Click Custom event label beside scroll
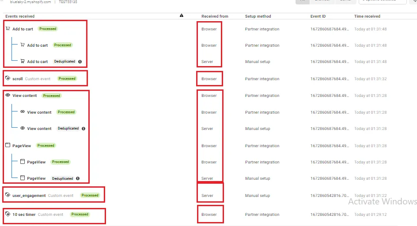 38,79
